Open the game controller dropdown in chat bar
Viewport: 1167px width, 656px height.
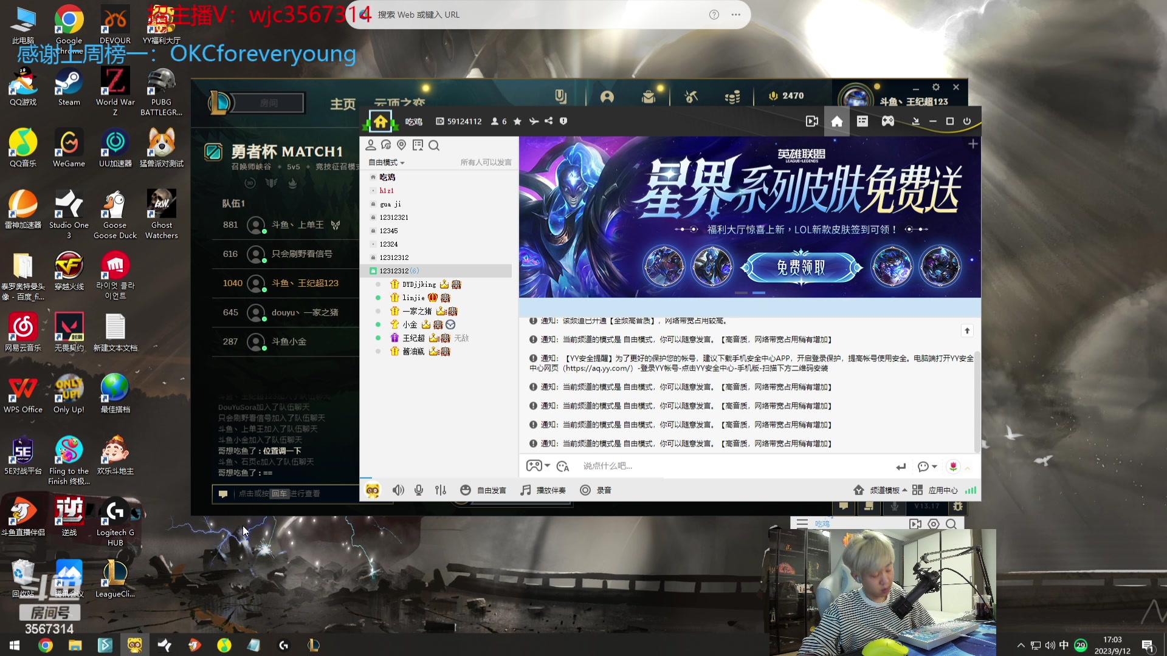(538, 466)
